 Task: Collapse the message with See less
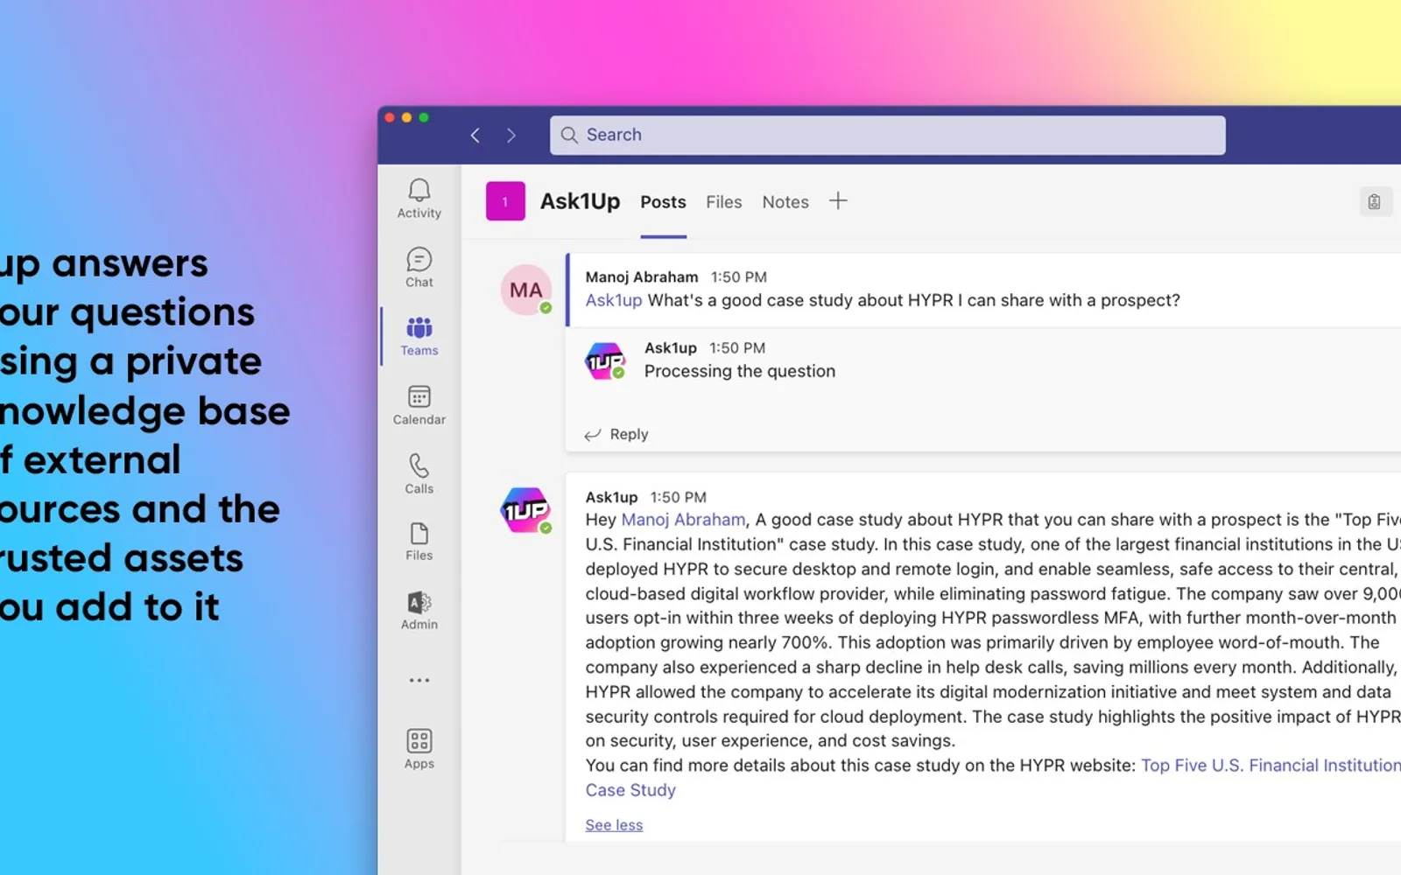614,825
